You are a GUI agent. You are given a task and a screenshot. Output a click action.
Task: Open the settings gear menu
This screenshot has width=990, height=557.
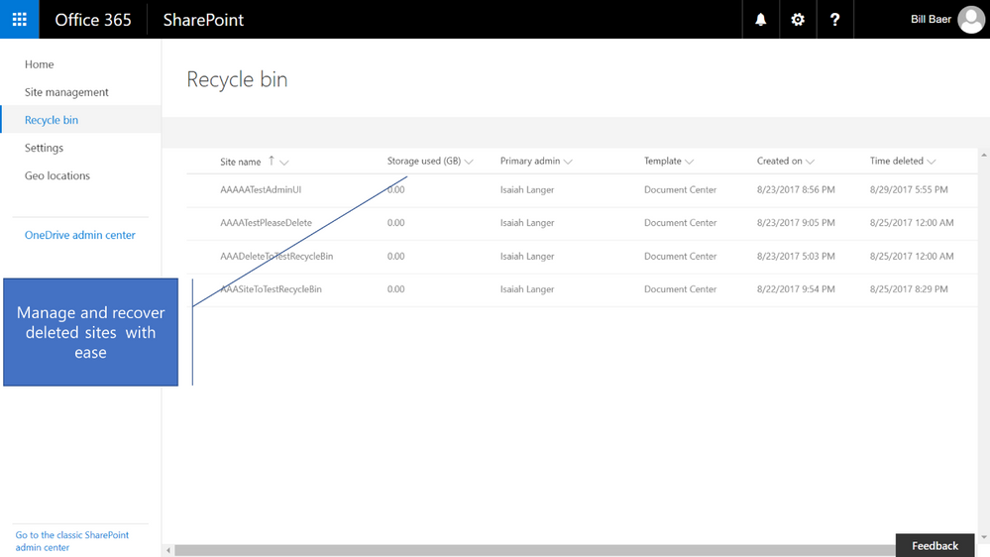[x=798, y=20]
